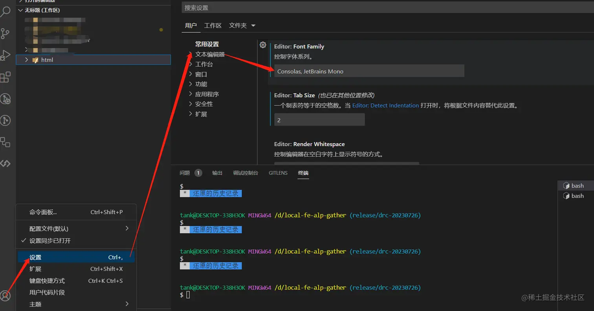
Task: Expand 功能 in the settings tree
Action: click(191, 84)
